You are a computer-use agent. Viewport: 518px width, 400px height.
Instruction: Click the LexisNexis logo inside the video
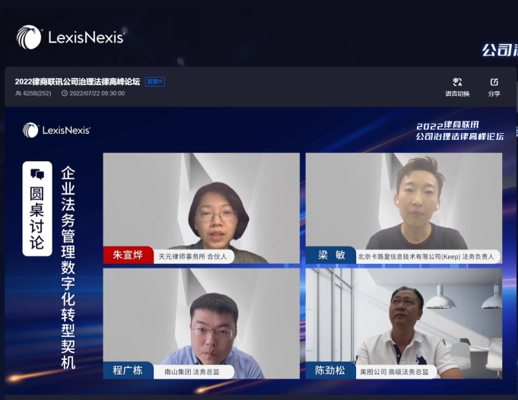click(x=56, y=130)
